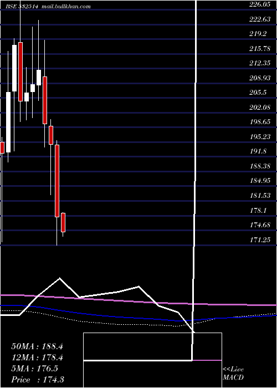
Task: Click the 50MA : 188.4 readout
Action: (37, 346)
